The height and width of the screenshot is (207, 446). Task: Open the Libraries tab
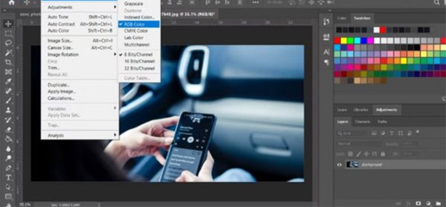coord(361,110)
